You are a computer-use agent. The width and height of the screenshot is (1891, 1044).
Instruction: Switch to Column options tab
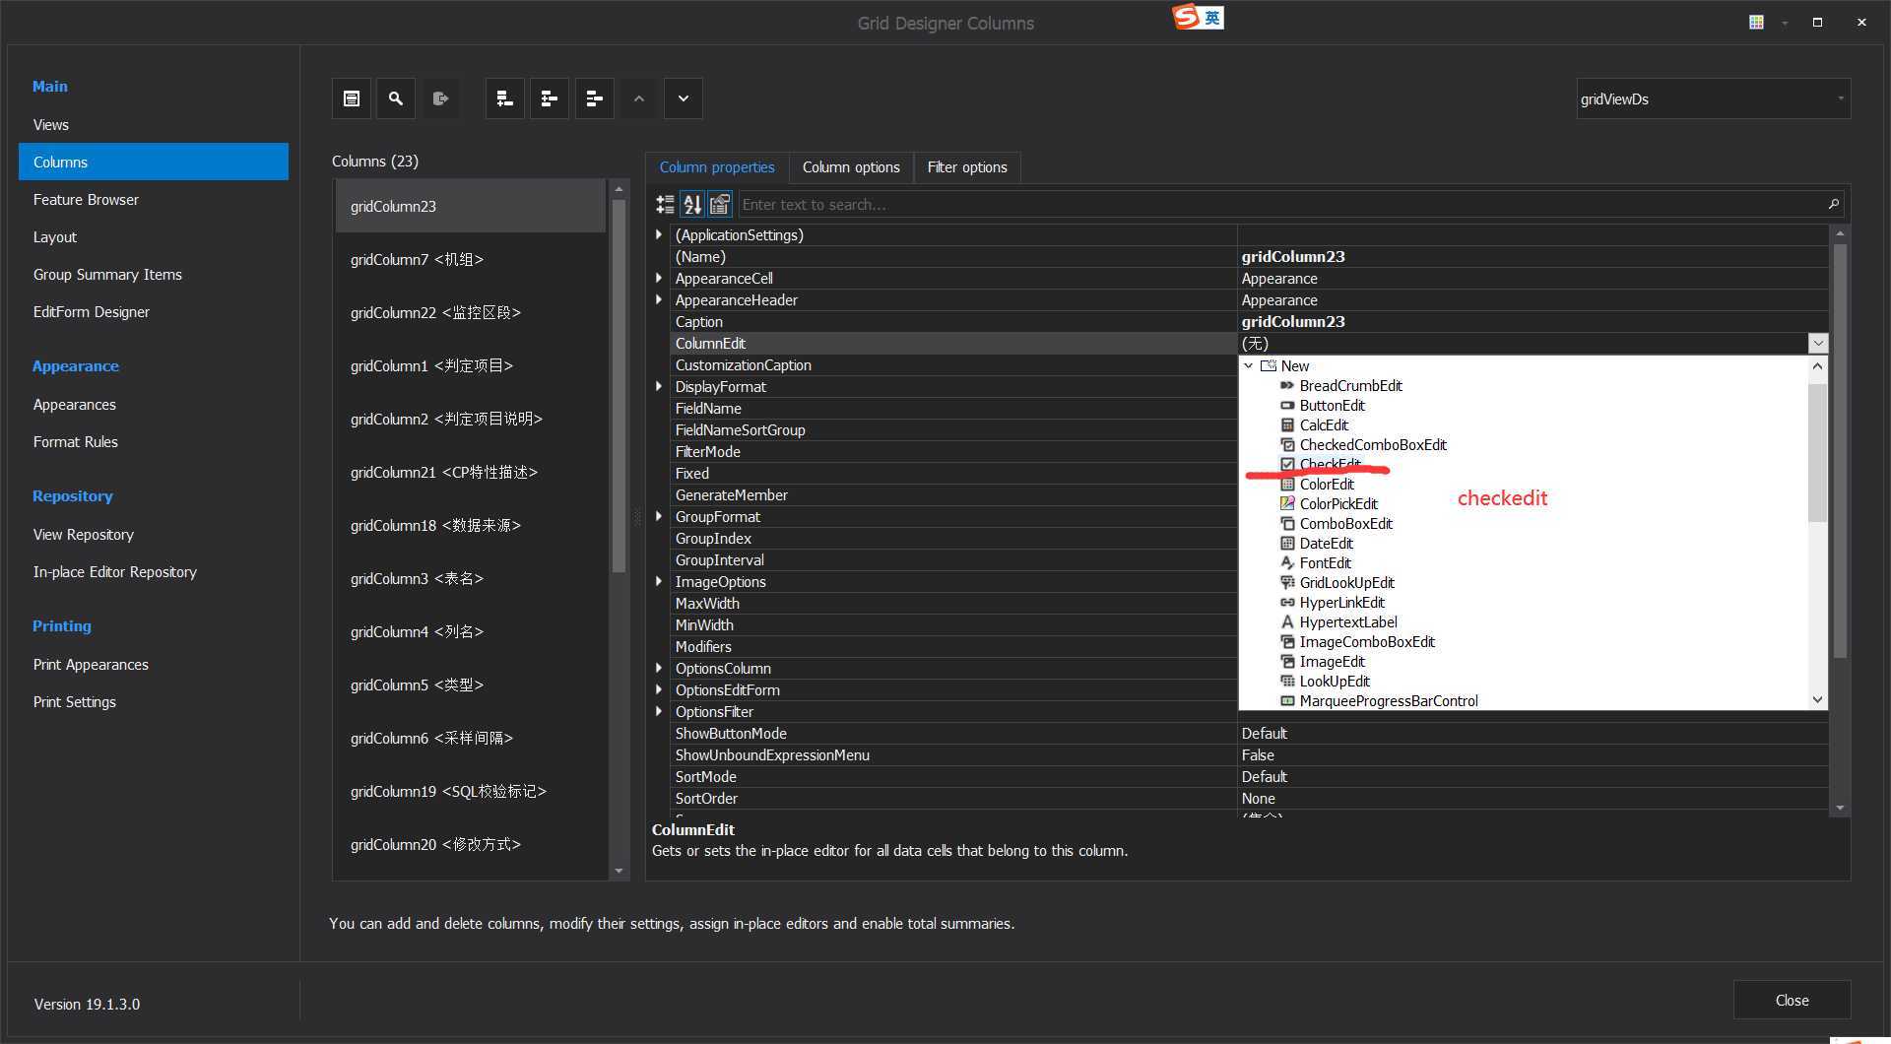[851, 167]
